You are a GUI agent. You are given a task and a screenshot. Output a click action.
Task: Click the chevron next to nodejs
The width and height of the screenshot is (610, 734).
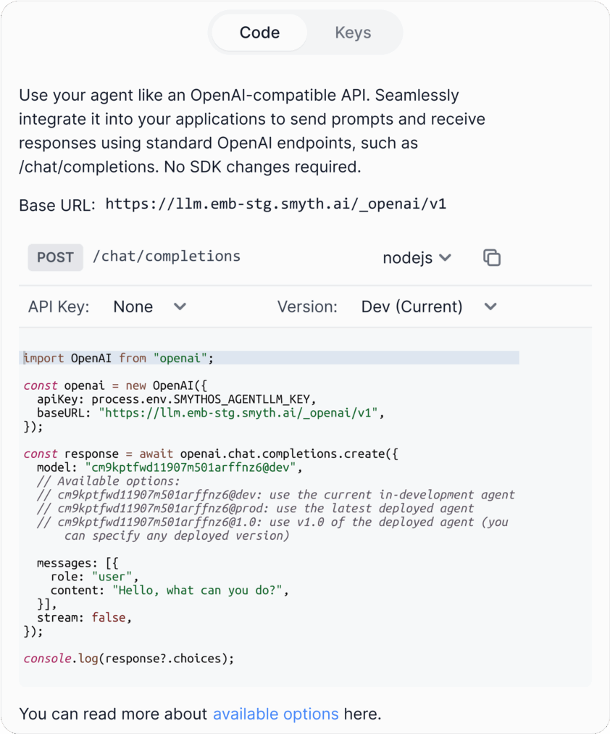(x=446, y=257)
